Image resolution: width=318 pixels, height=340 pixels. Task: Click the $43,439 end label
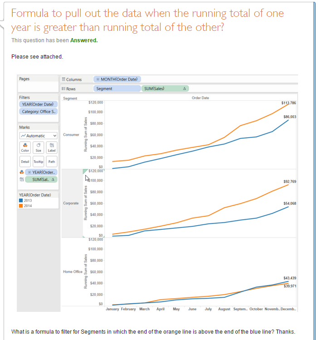pos(290,278)
